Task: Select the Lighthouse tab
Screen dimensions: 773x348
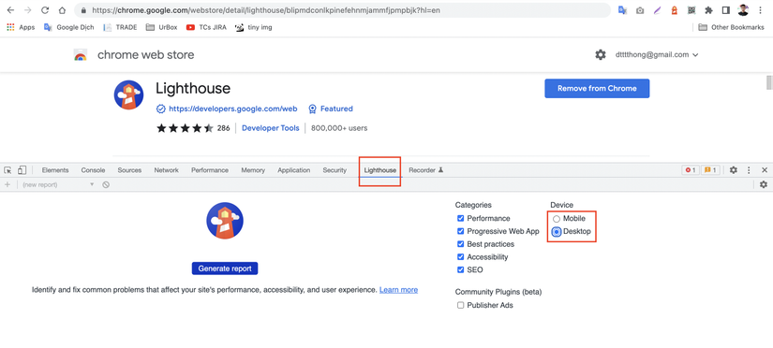Action: pos(380,170)
